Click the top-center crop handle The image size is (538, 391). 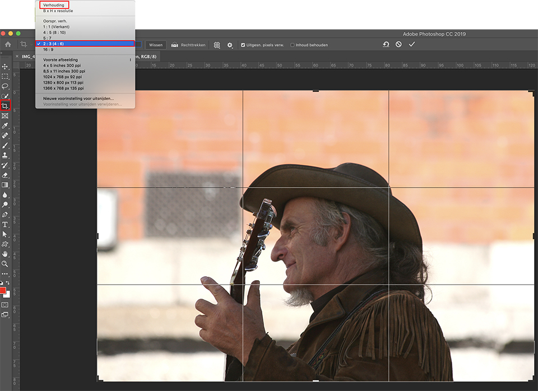[316, 91]
